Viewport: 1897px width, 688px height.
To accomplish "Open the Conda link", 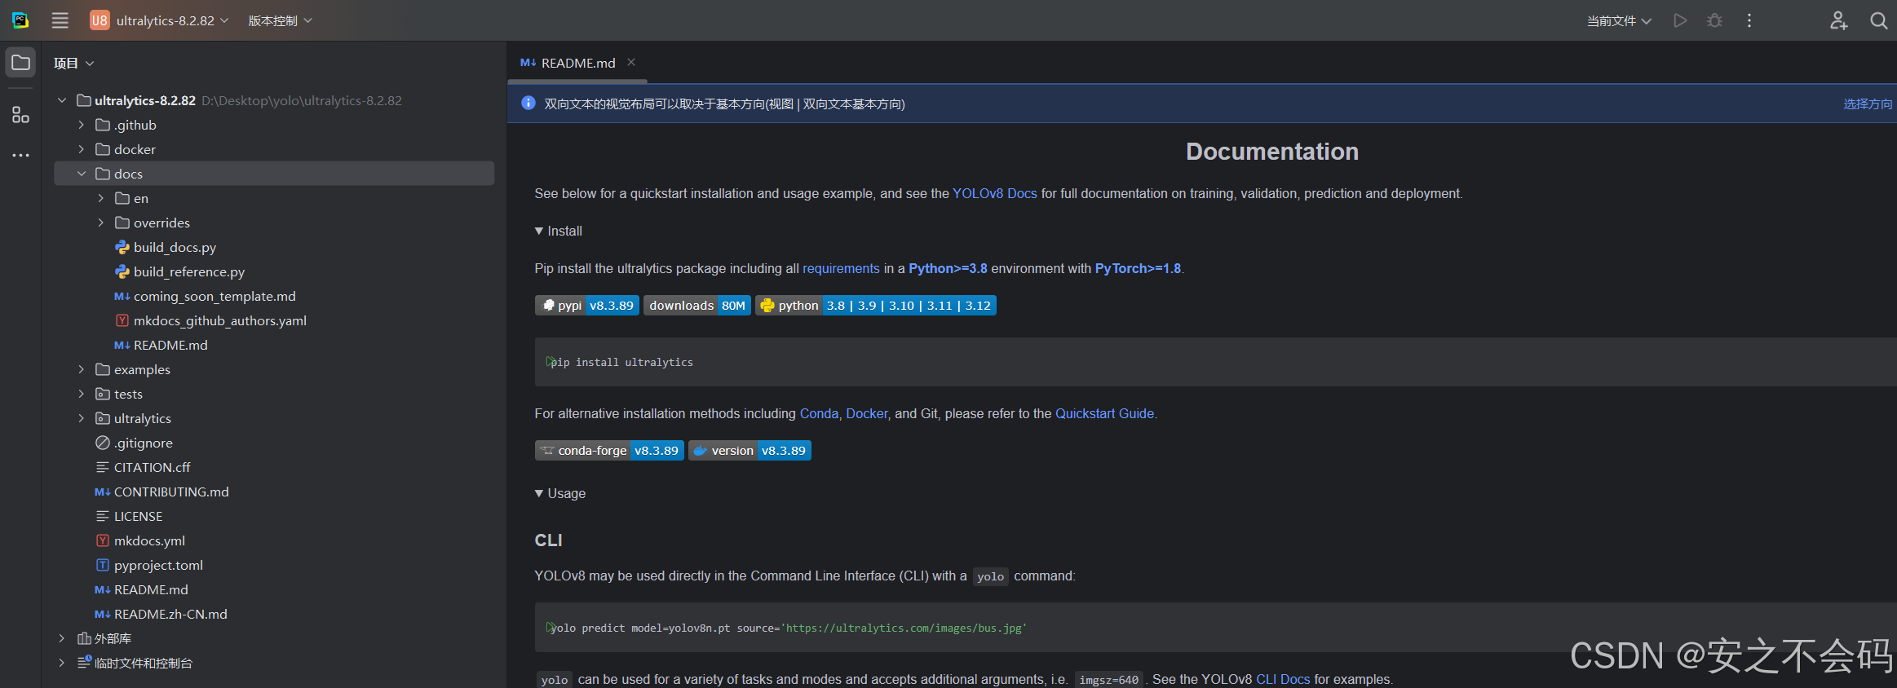I will [819, 413].
